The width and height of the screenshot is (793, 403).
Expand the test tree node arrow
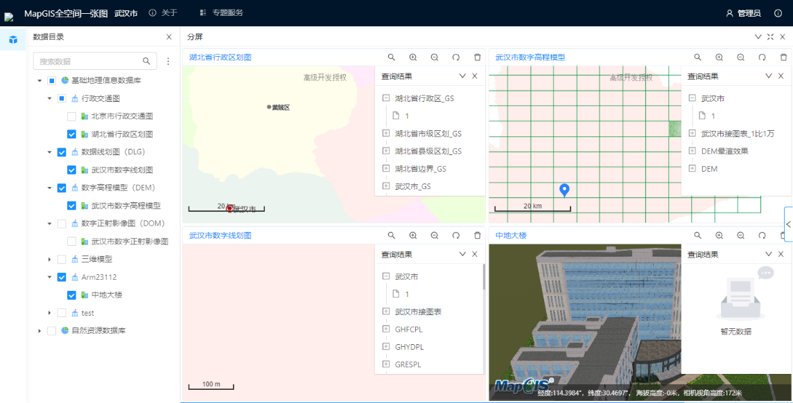pos(50,313)
